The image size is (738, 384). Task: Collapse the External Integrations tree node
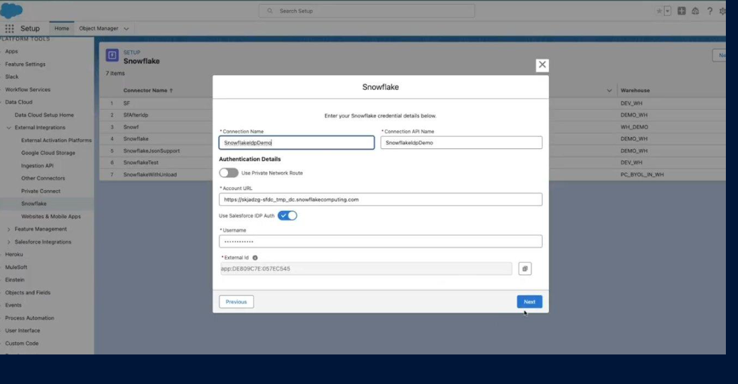pos(9,128)
